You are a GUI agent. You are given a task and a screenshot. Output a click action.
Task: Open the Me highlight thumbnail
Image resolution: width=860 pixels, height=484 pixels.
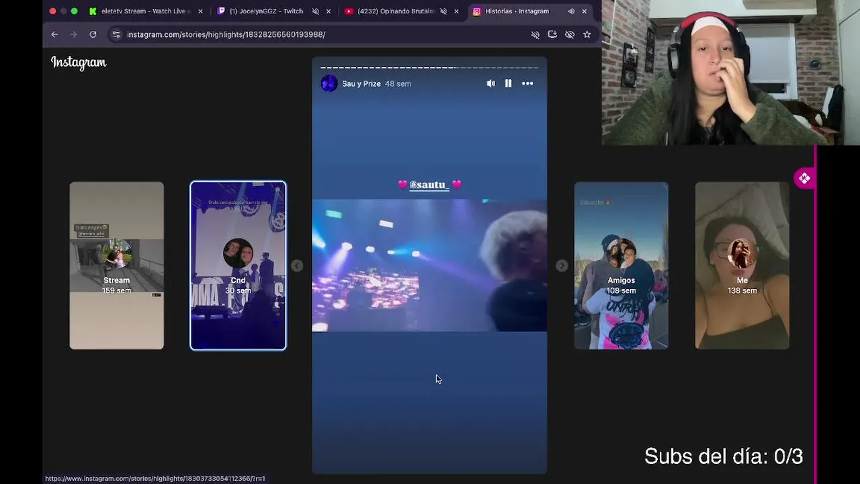742,266
